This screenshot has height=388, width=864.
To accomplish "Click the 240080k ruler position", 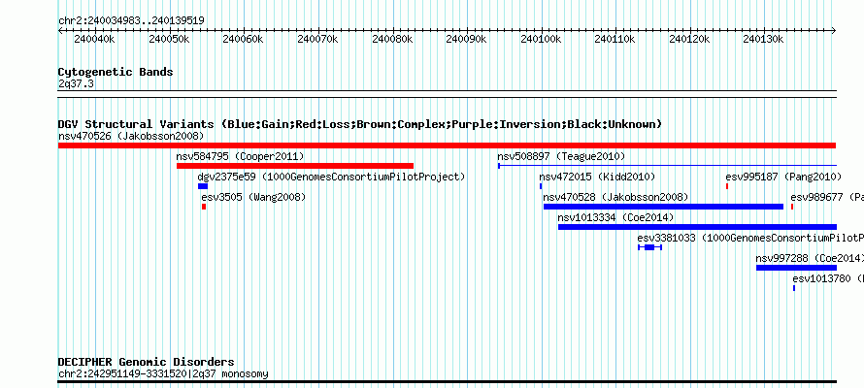I will coord(392,39).
